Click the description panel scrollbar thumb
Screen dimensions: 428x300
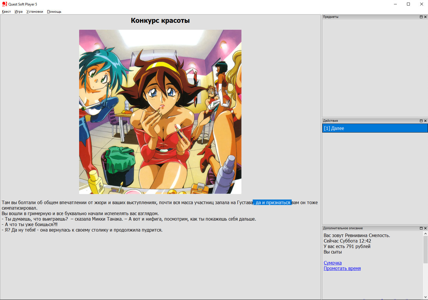425,250
